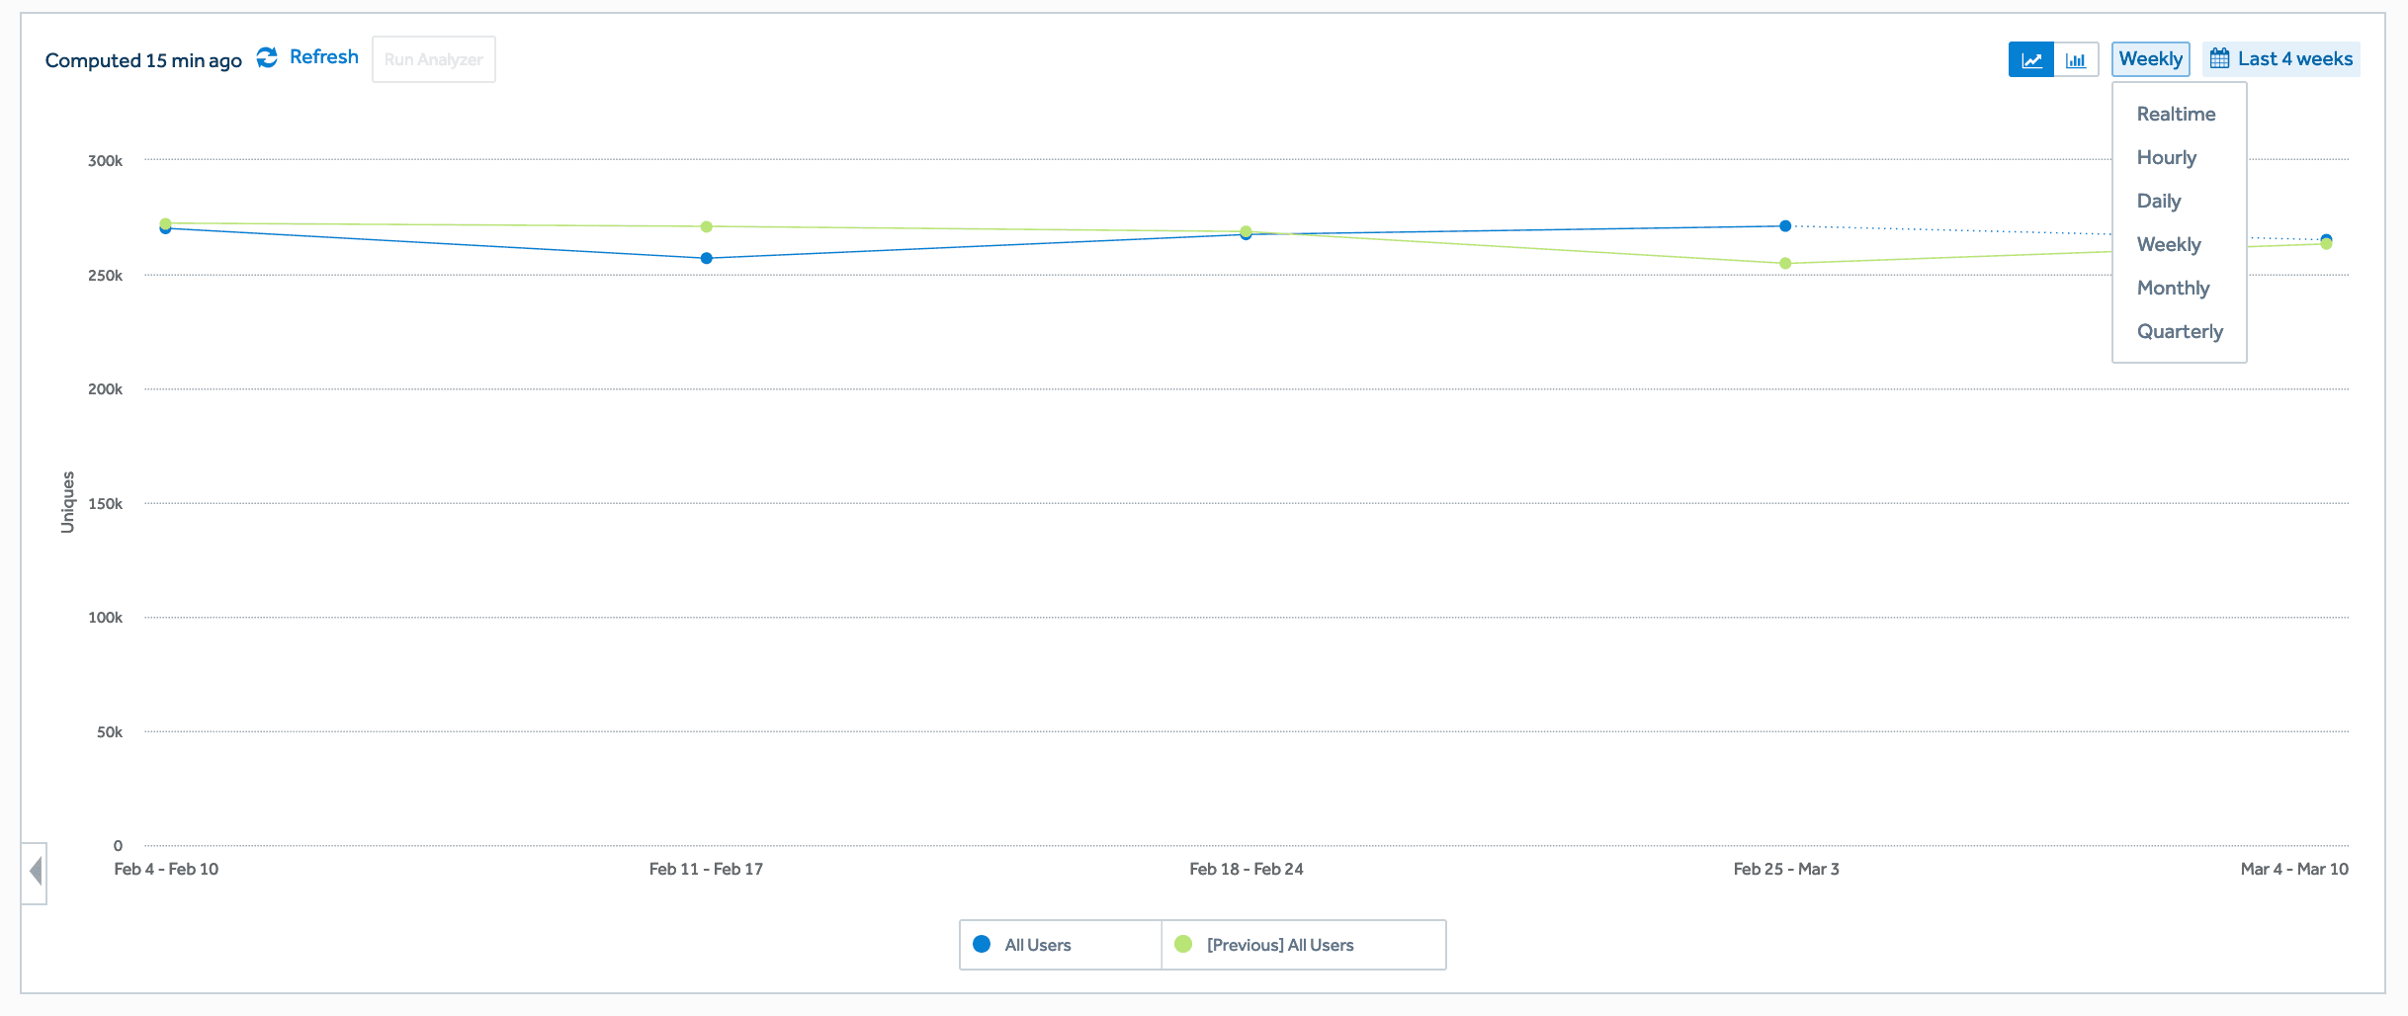This screenshot has width=2408, height=1016.
Task: Click the calendar icon for date range
Action: click(x=2220, y=59)
